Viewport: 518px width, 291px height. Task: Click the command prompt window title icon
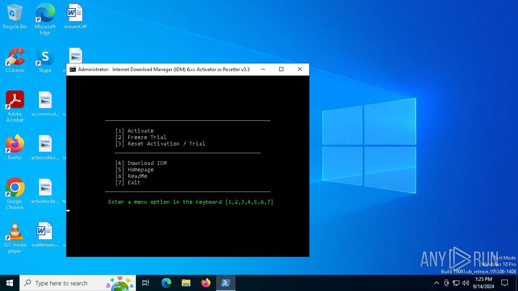tap(73, 70)
